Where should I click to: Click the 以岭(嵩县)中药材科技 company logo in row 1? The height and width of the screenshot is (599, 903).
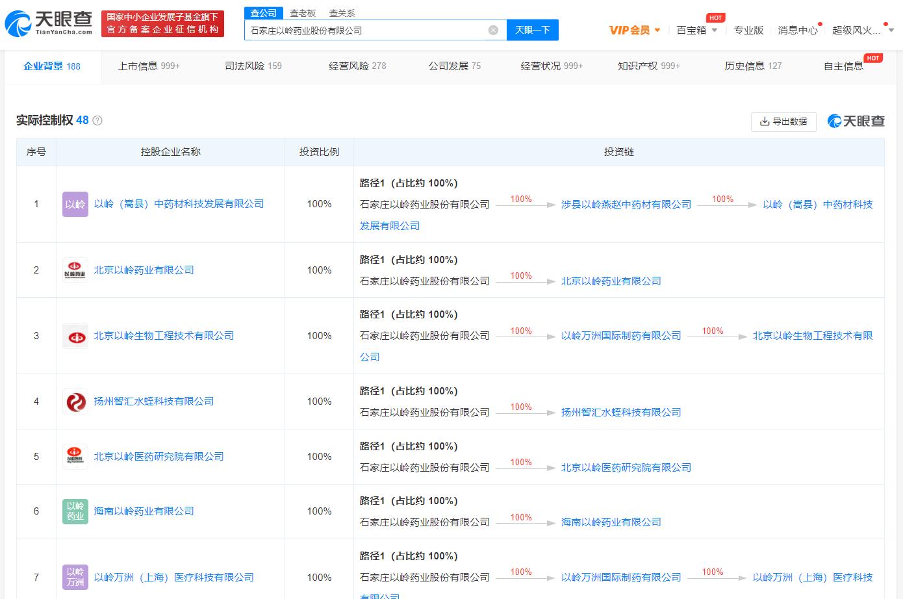point(75,204)
